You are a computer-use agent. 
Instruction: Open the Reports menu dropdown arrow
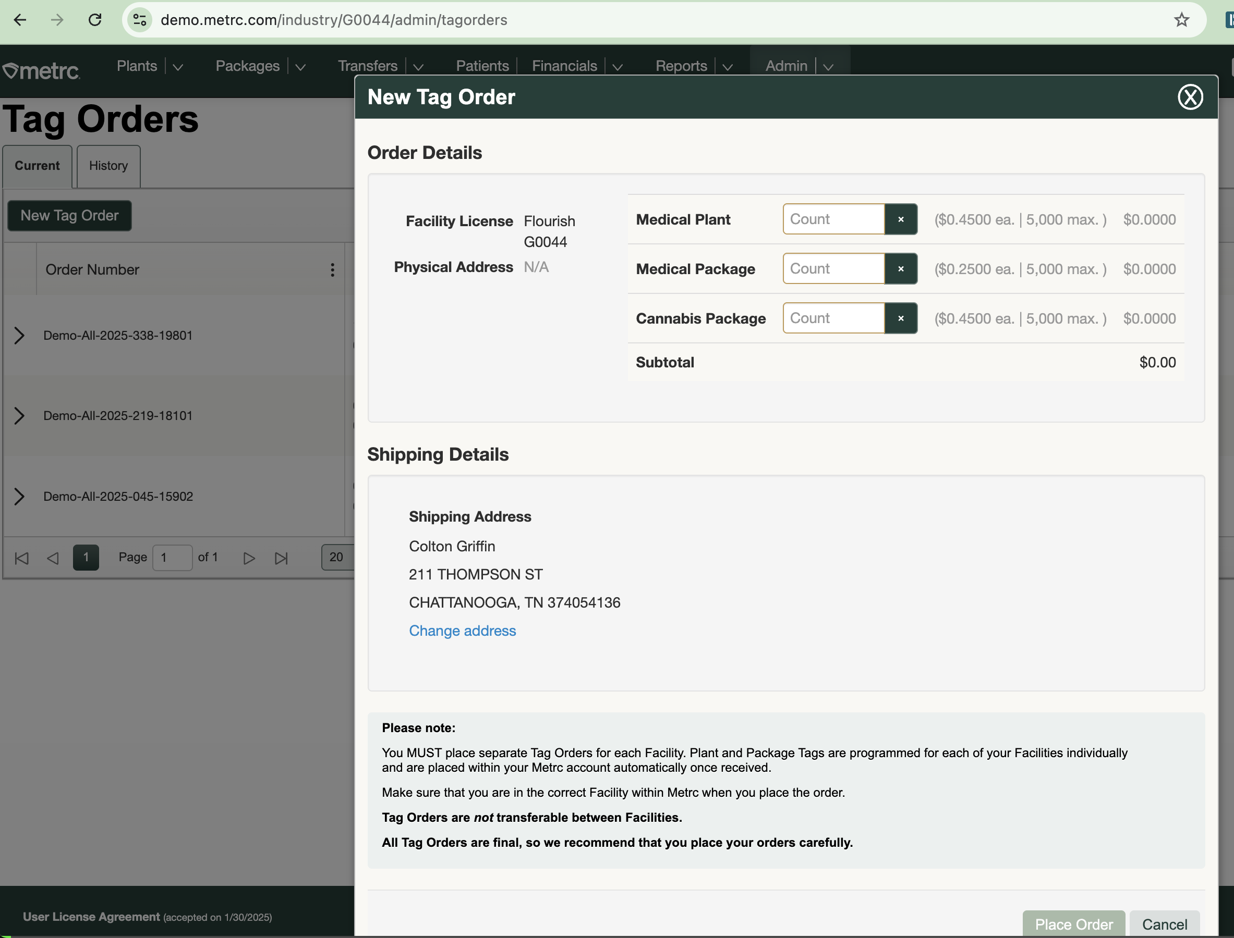pos(727,67)
